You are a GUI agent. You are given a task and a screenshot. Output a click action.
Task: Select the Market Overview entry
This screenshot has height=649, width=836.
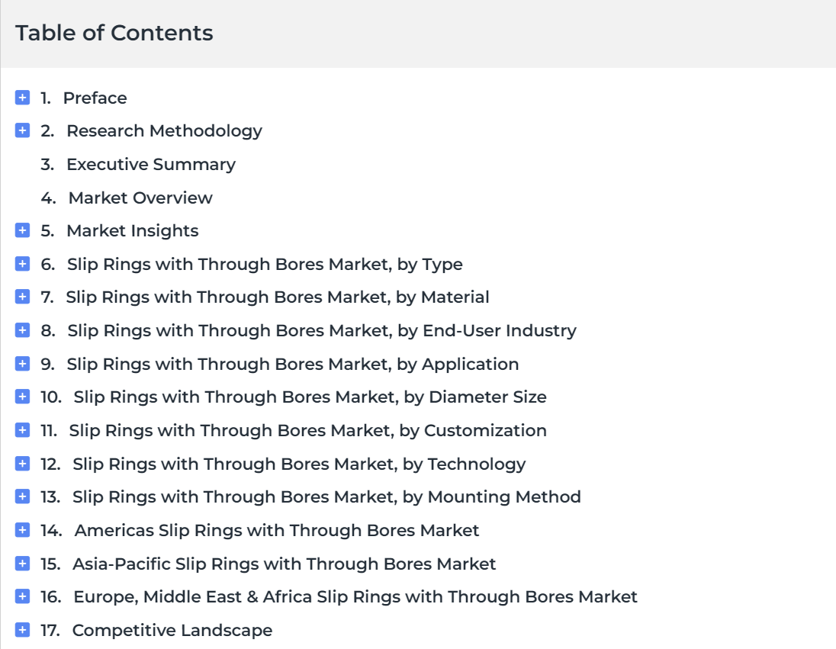click(x=127, y=198)
